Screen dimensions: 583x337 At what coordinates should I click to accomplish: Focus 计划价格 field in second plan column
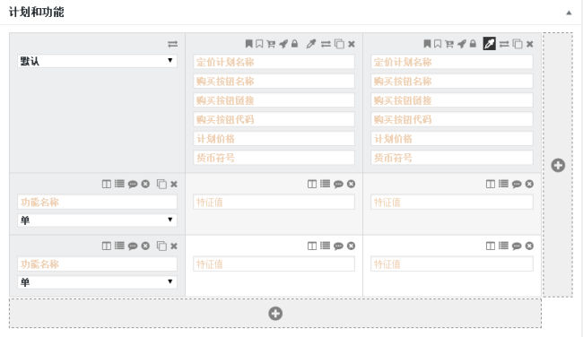(452, 139)
